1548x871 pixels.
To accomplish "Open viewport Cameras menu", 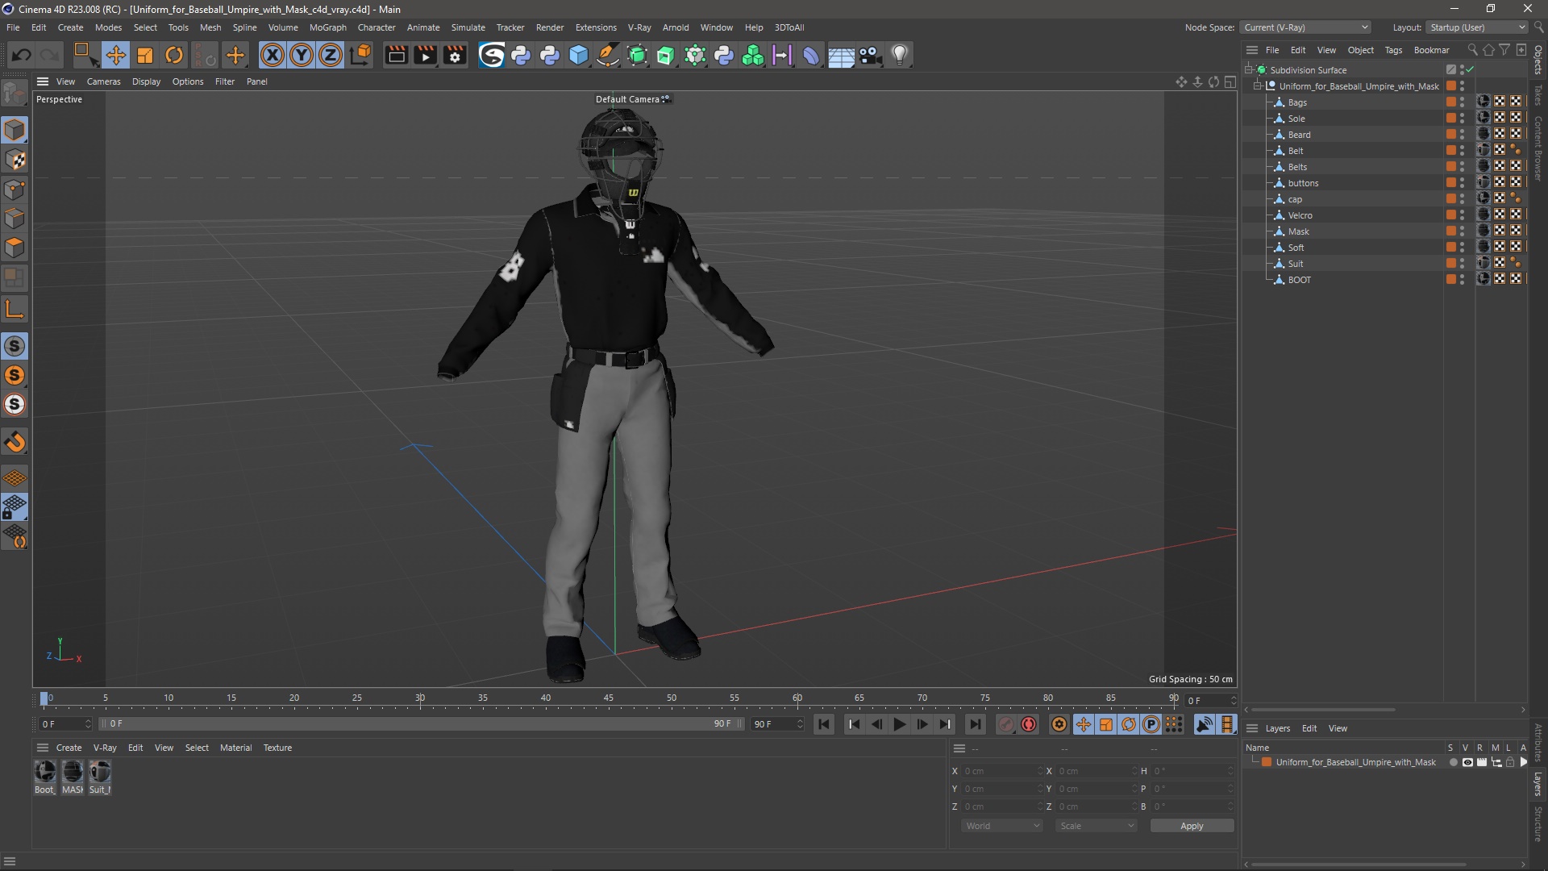I will (103, 81).
